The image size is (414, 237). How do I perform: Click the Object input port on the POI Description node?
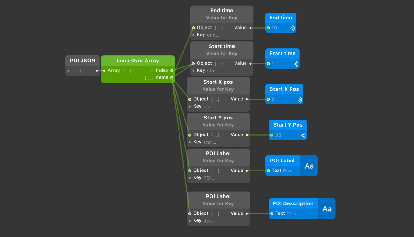point(189,213)
